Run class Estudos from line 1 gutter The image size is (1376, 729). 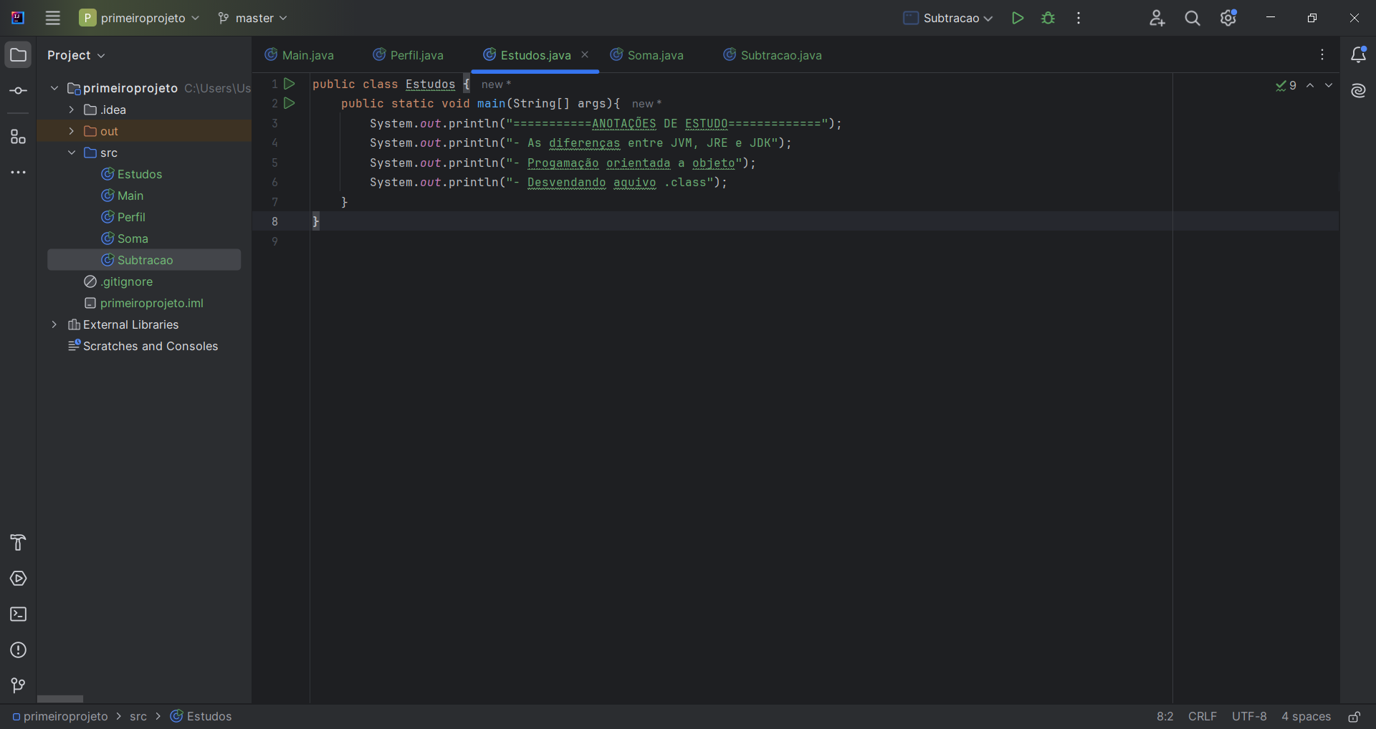click(290, 84)
